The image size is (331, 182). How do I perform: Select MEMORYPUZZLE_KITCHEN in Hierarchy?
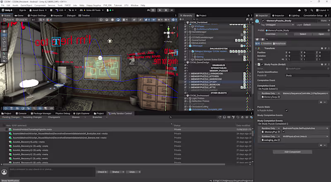[205, 76]
